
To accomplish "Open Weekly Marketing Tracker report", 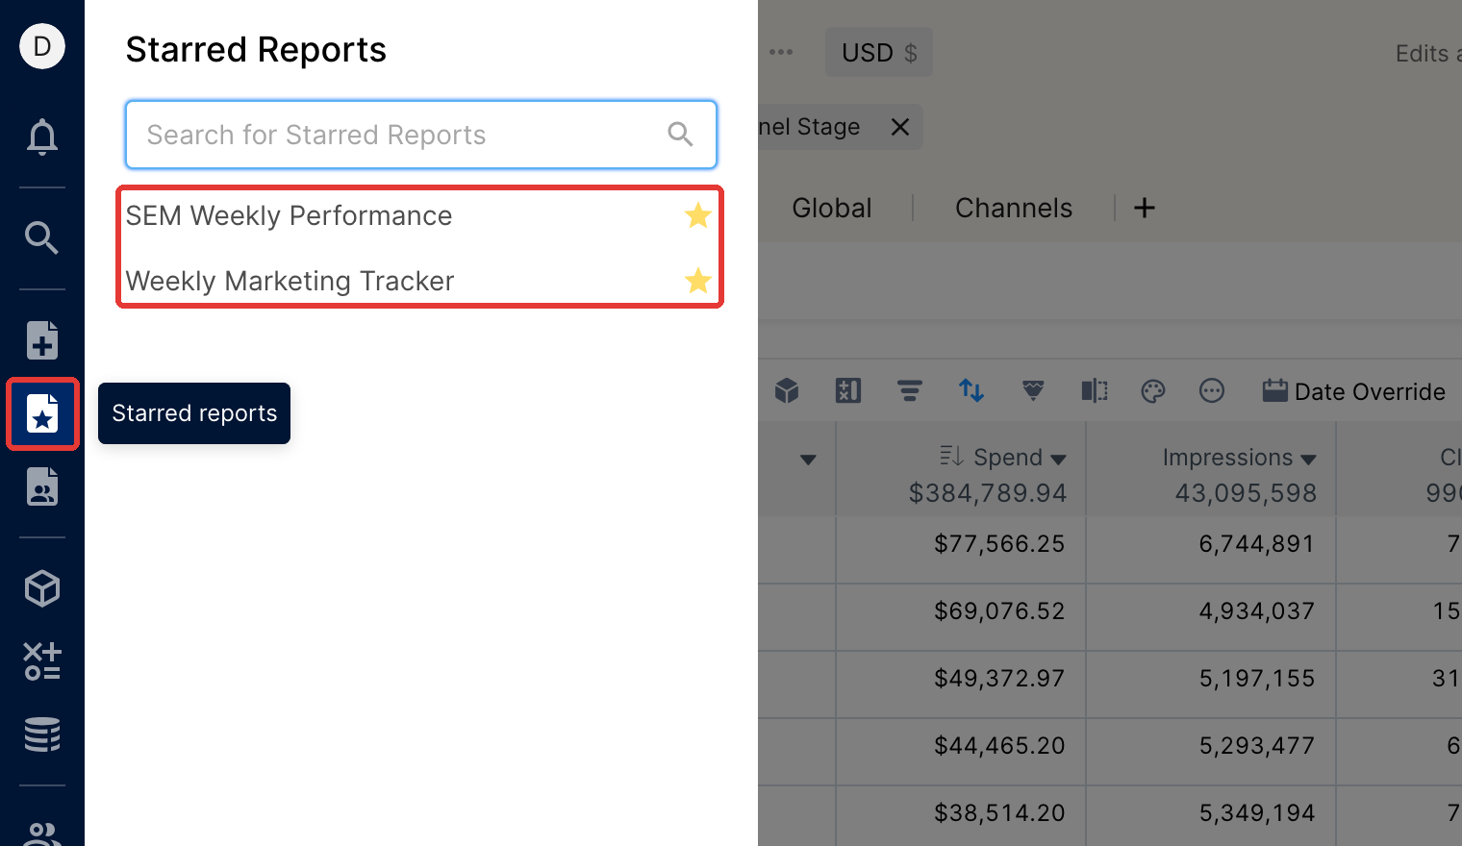I will [290, 281].
